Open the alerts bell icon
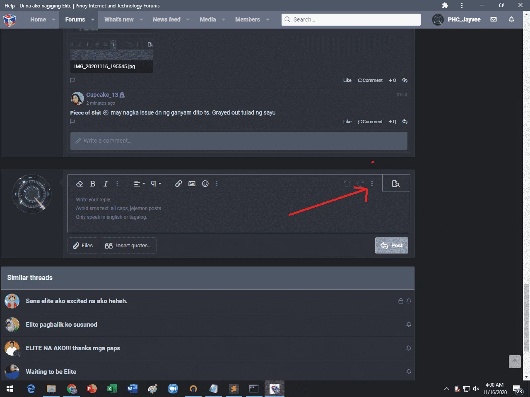Viewport: 530px width, 397px height. [511, 19]
